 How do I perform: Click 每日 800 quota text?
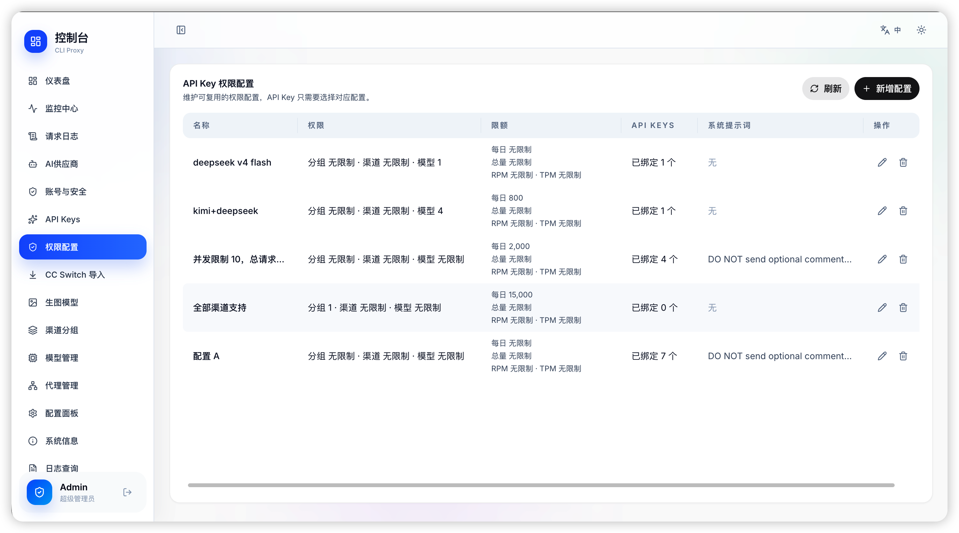[507, 198]
